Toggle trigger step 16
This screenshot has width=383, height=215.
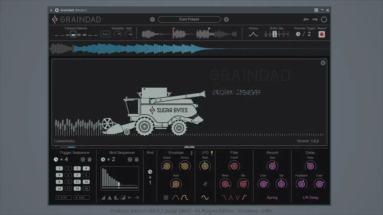(x=86, y=188)
